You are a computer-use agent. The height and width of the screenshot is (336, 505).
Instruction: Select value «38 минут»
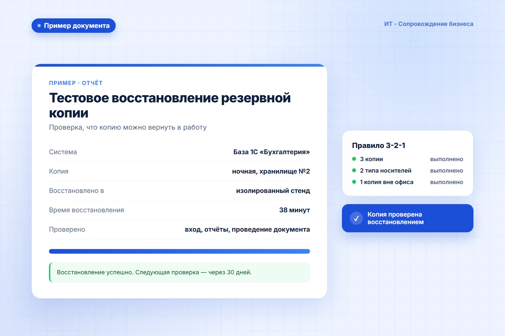295,210
